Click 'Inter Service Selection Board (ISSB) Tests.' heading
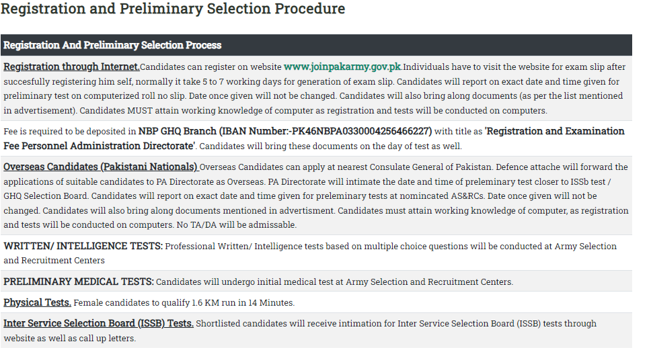The width and height of the screenshot is (649, 350). [x=98, y=324]
